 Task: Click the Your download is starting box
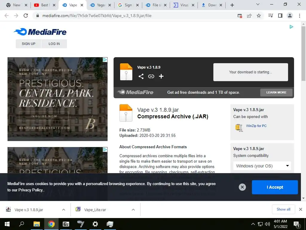coord(251,72)
